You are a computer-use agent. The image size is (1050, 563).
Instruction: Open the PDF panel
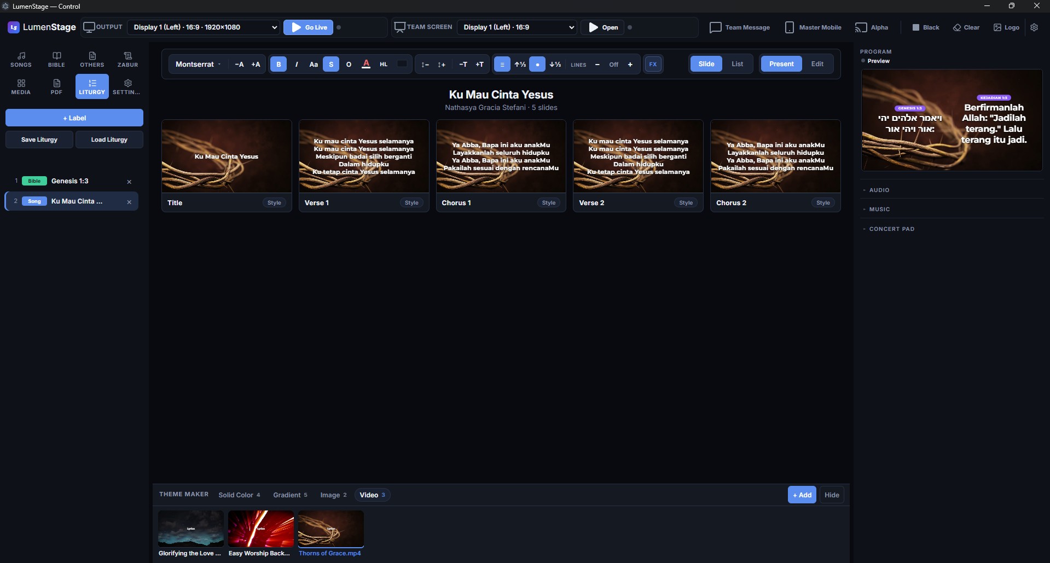point(56,86)
